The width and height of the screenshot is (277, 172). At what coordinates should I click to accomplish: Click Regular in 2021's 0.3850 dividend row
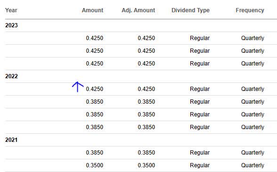(200, 153)
